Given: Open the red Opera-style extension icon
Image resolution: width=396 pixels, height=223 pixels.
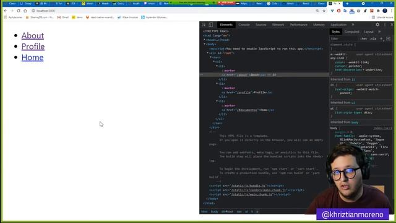Looking at the screenshot, I should [x=338, y=11].
